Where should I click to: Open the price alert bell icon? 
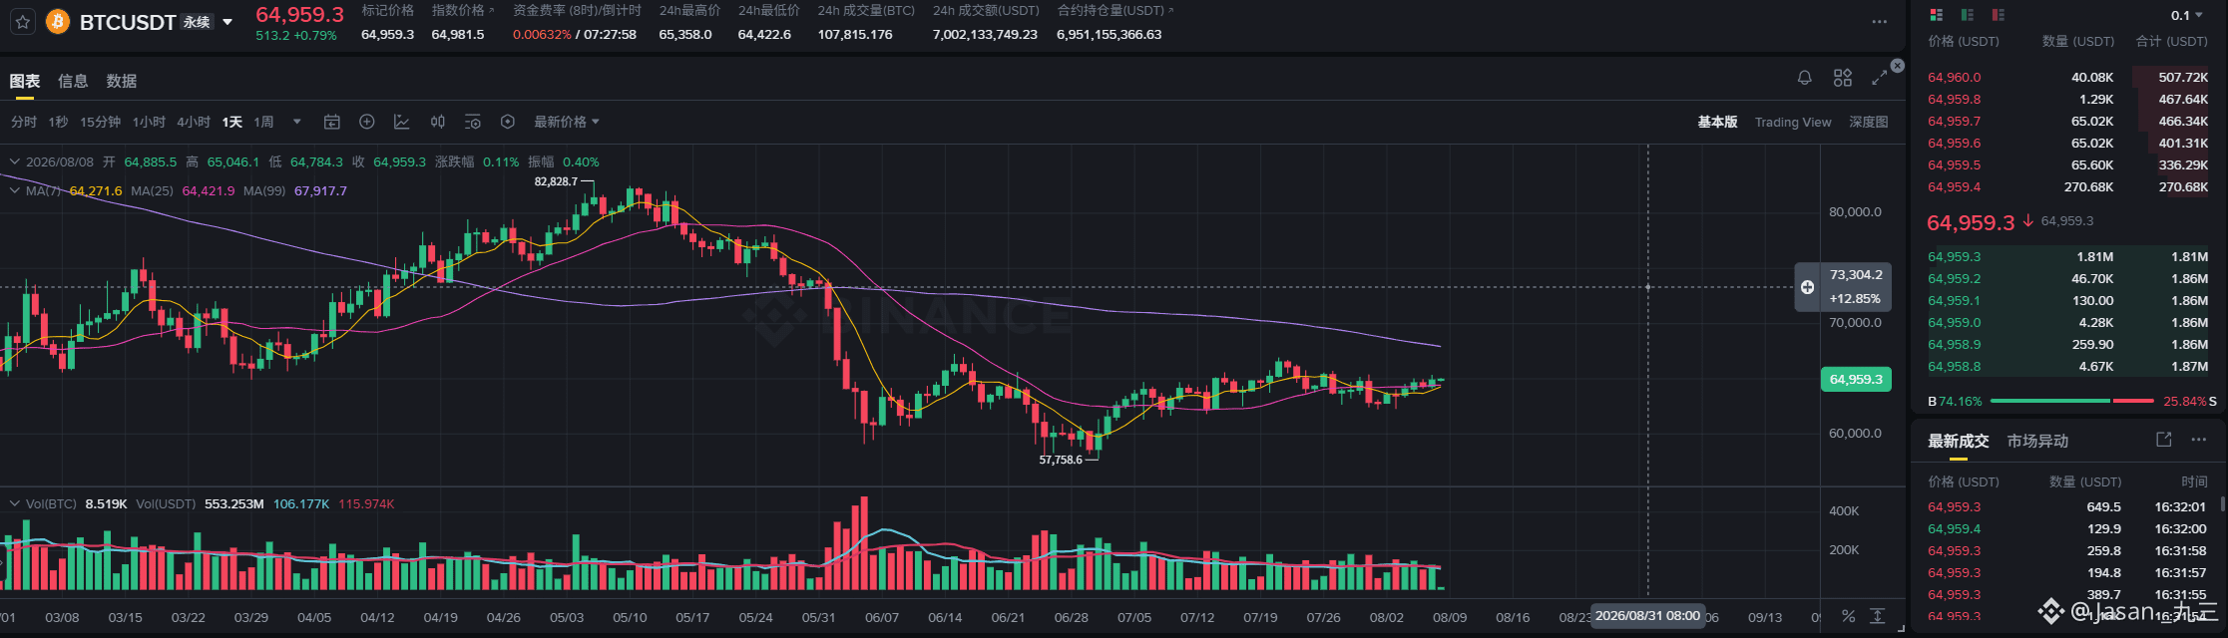1805,78
